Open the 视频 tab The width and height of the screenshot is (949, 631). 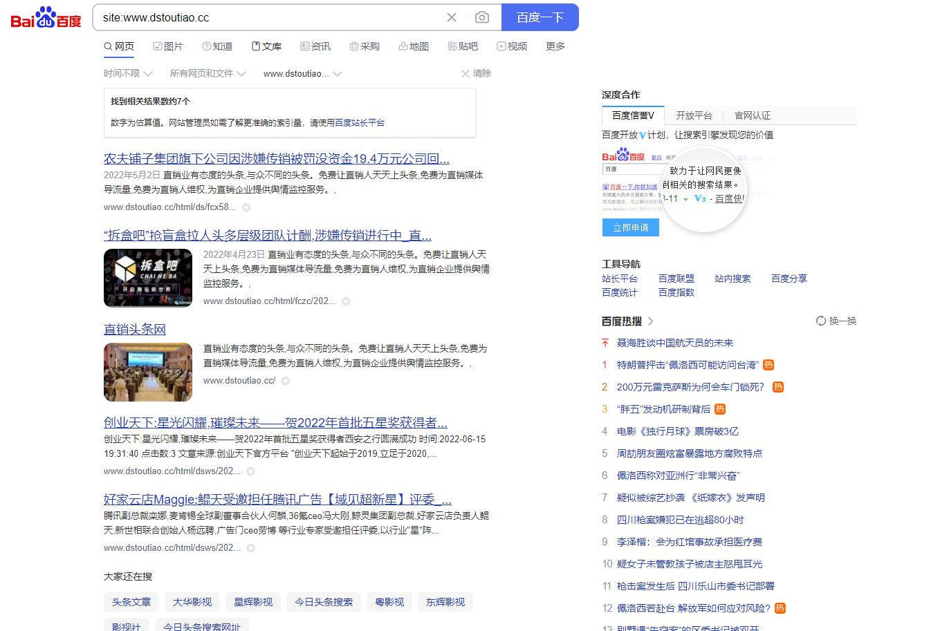click(512, 46)
